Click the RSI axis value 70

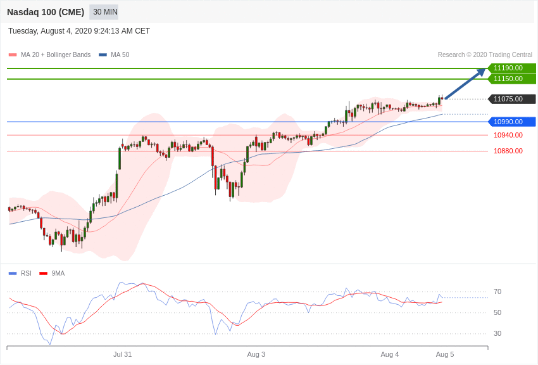497,292
